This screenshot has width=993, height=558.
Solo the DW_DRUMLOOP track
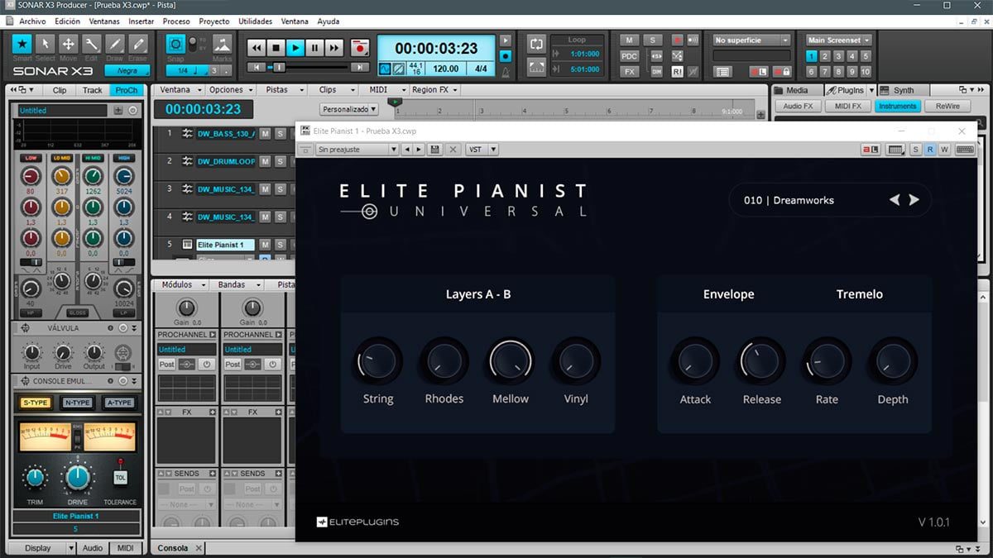coord(280,161)
